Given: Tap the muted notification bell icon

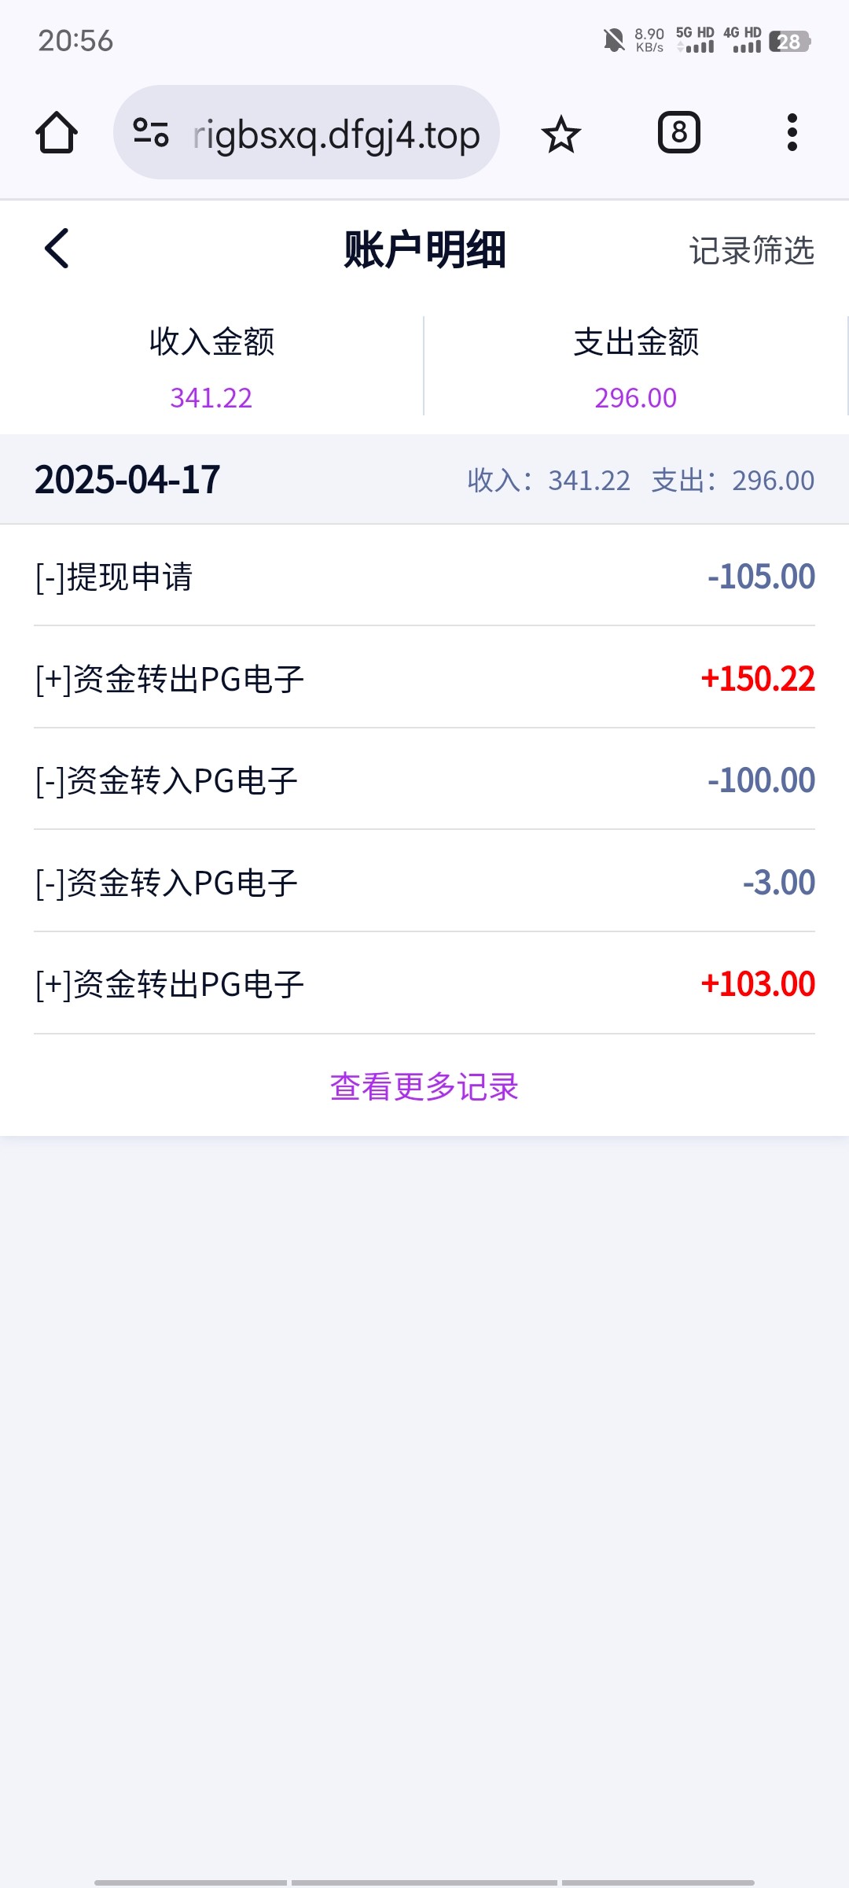Looking at the screenshot, I should [x=613, y=40].
